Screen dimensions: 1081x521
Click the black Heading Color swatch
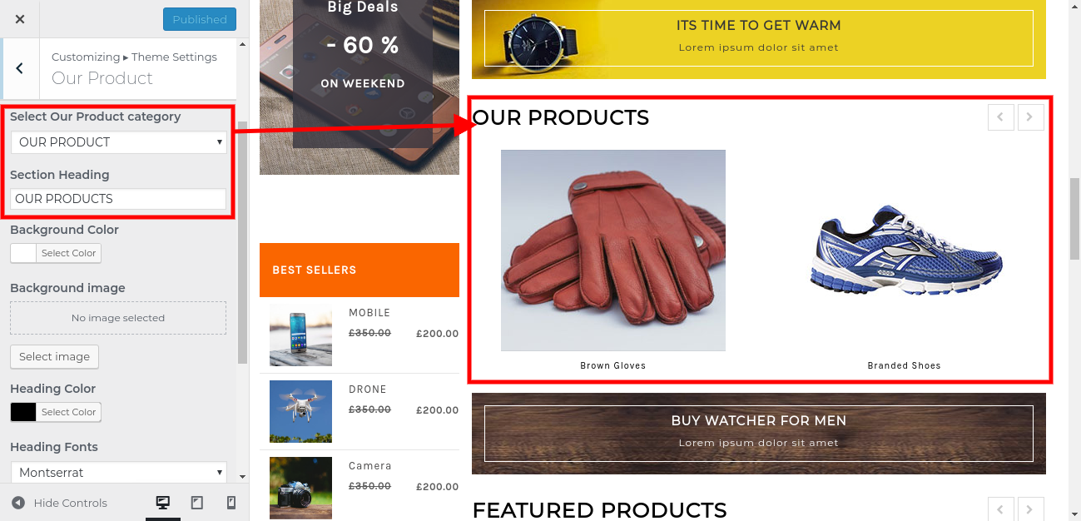[23, 412]
